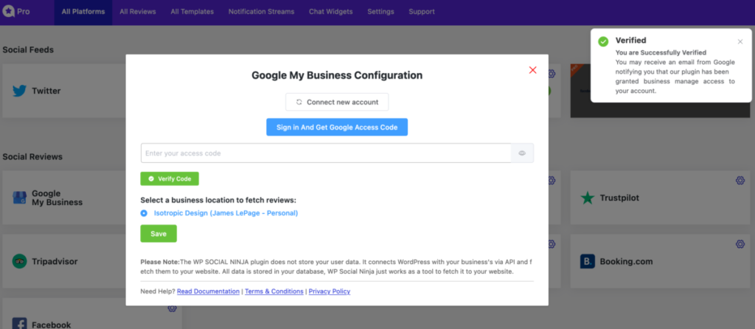Click the green Verified checkmark icon
This screenshot has width=755, height=329.
point(603,41)
